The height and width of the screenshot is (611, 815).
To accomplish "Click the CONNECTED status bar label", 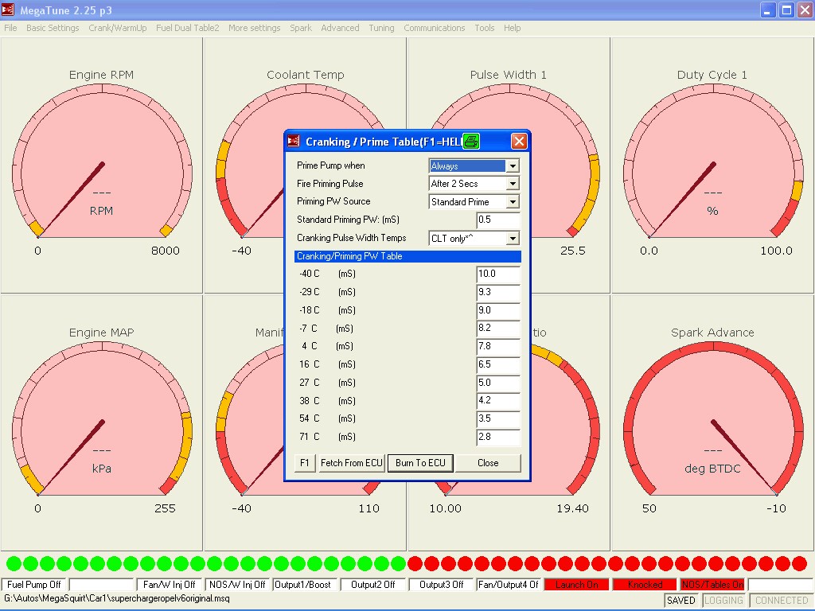I will pos(782,600).
